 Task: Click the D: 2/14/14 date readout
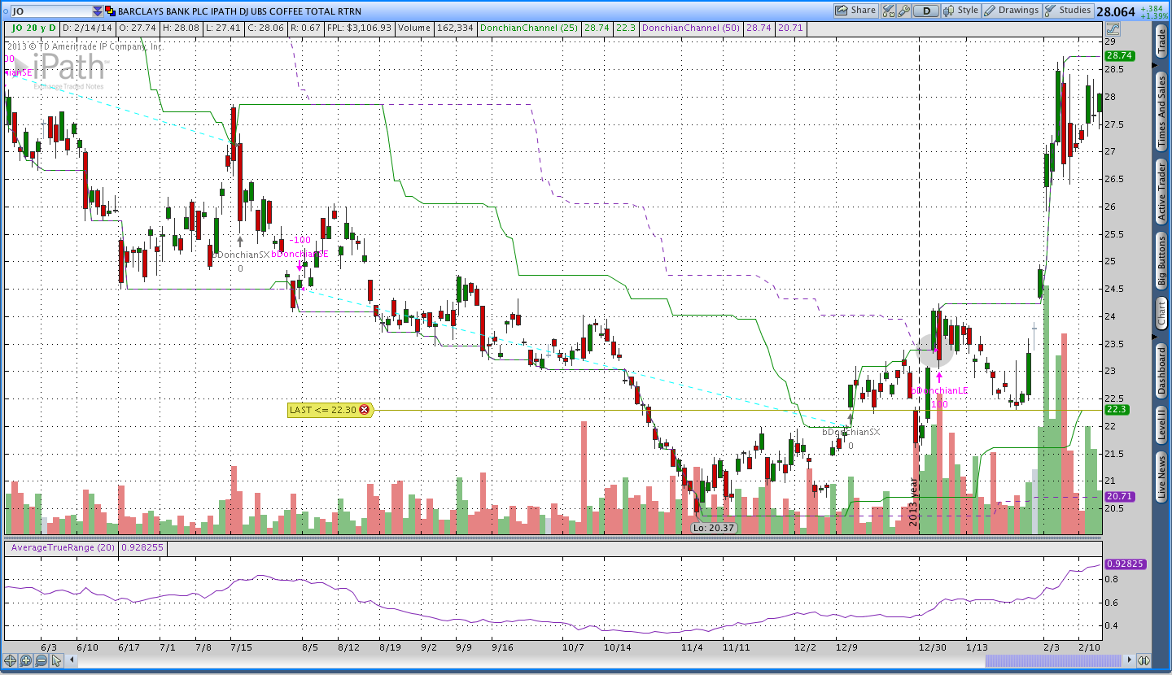pos(88,28)
